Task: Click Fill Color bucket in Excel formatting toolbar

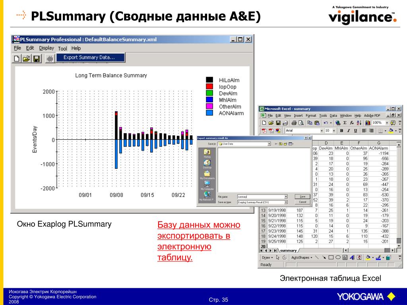Action: [391, 131]
